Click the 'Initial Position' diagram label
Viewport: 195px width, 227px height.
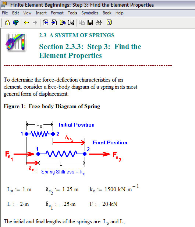77,125
